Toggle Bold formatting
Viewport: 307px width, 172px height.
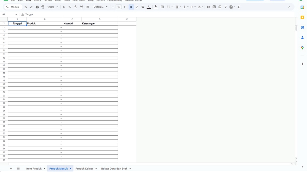click(x=131, y=7)
